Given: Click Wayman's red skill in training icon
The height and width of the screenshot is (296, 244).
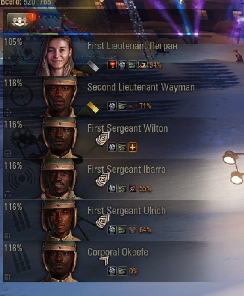Looking at the screenshot, I should [132, 106].
